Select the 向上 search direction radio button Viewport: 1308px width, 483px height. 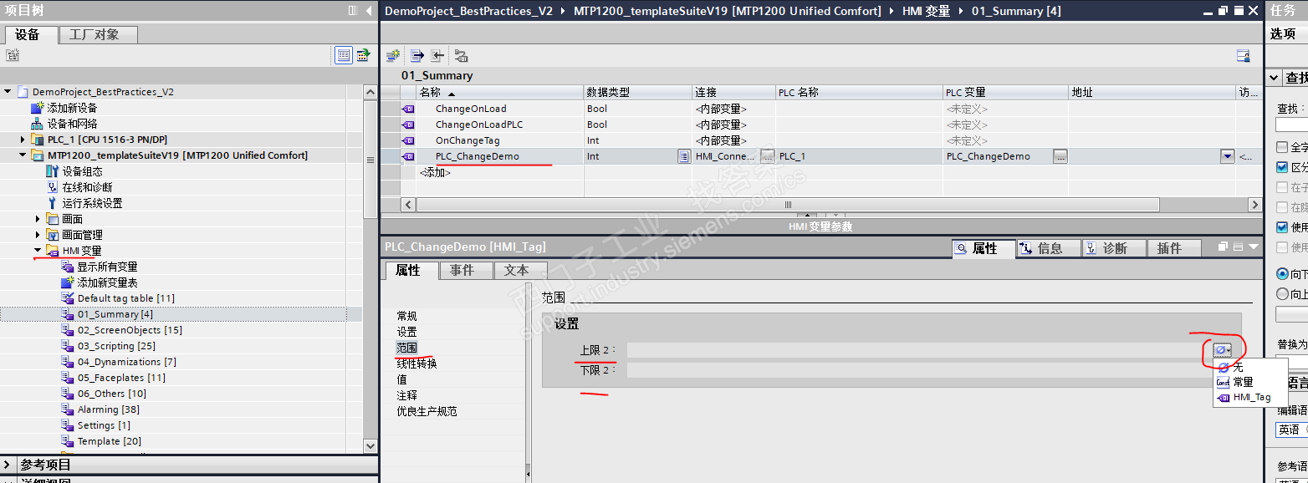point(1282,294)
